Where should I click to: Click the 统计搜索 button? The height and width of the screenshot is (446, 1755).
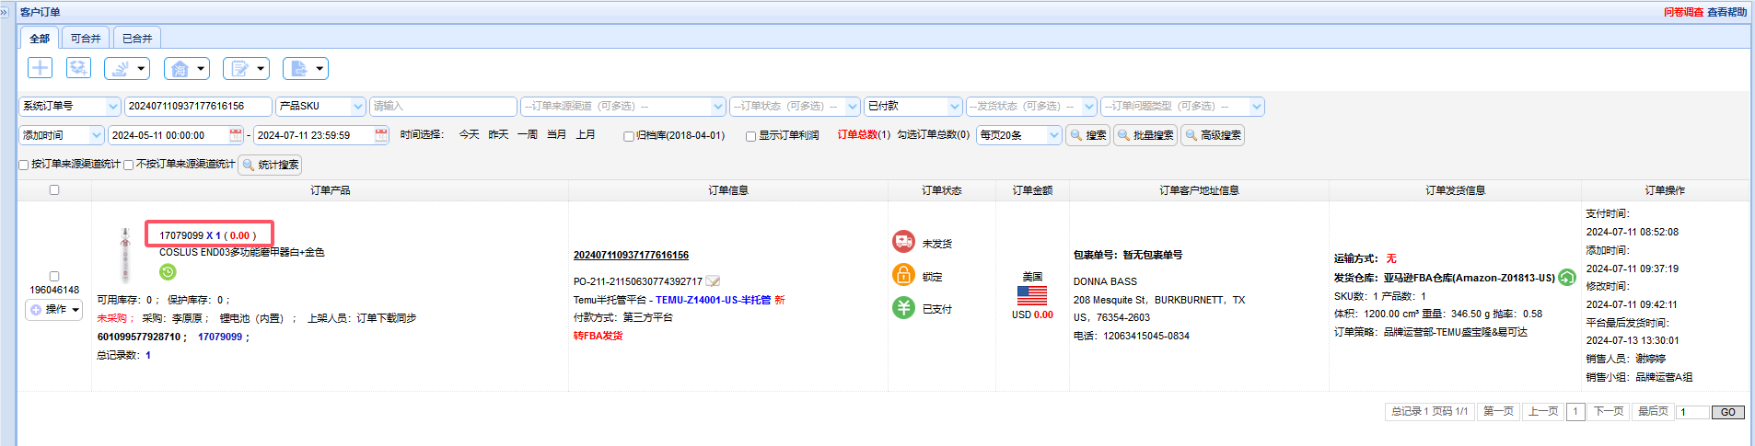click(270, 165)
